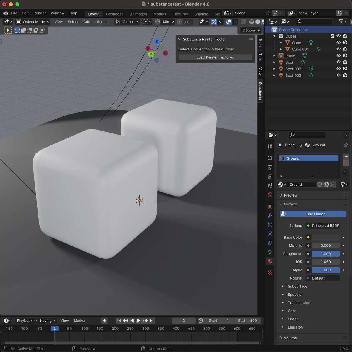352x352 pixels.
Task: Play the animation in reverse
Action: click(x=132, y=321)
